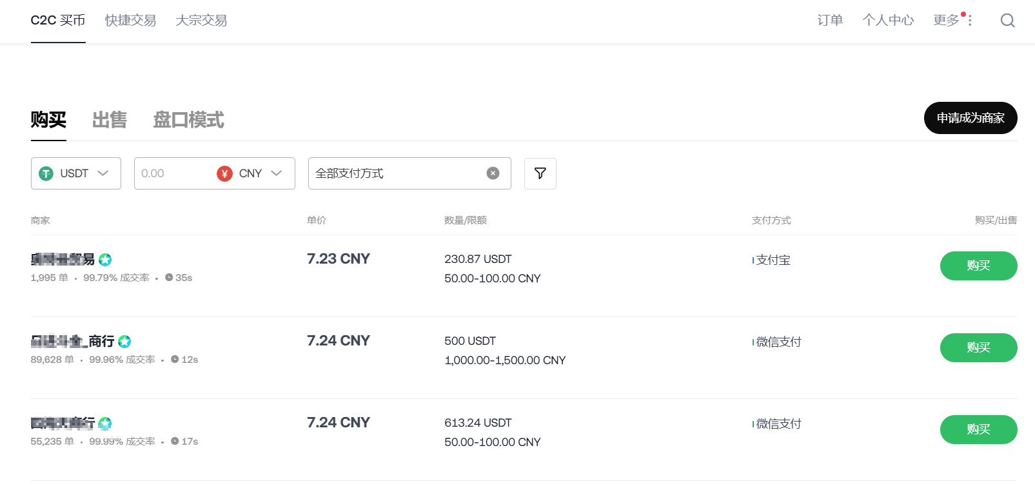Screen dimensions: 1035x486
Task: Click verified badge of second merchant
Action: [124, 342]
